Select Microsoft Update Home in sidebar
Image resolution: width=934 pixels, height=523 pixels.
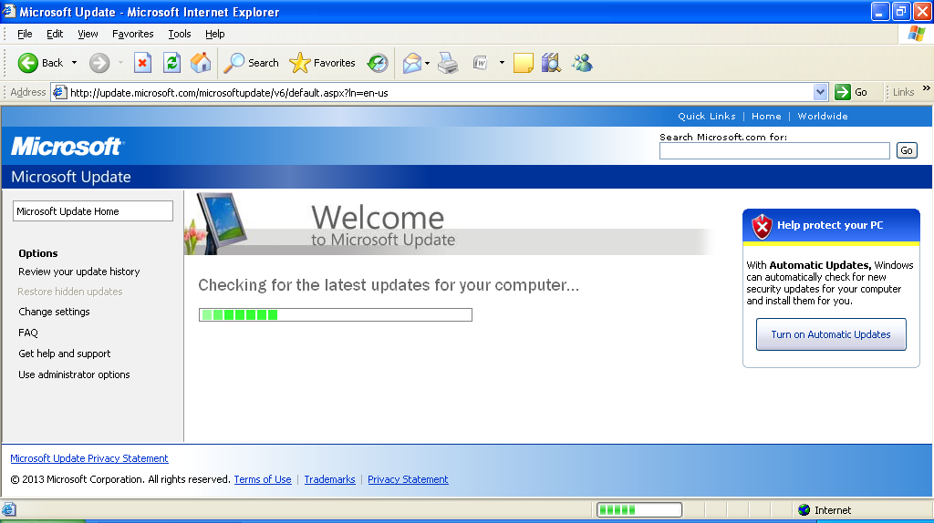tap(93, 211)
